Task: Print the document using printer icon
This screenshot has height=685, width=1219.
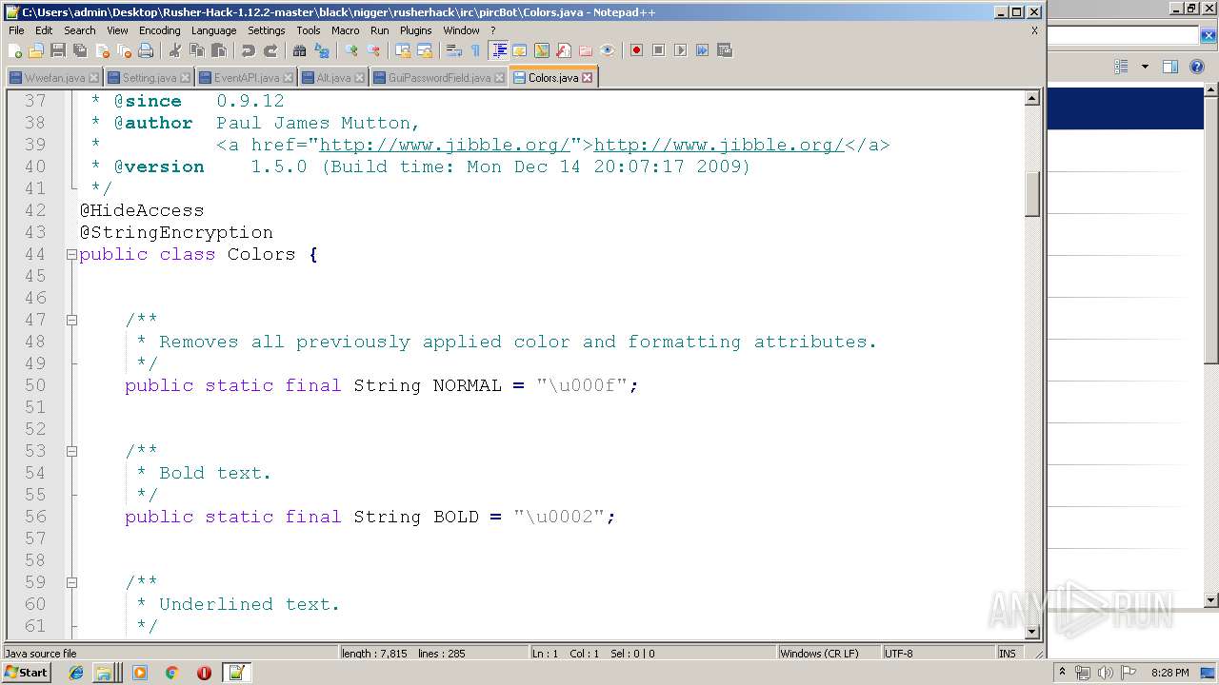Action: tap(146, 50)
